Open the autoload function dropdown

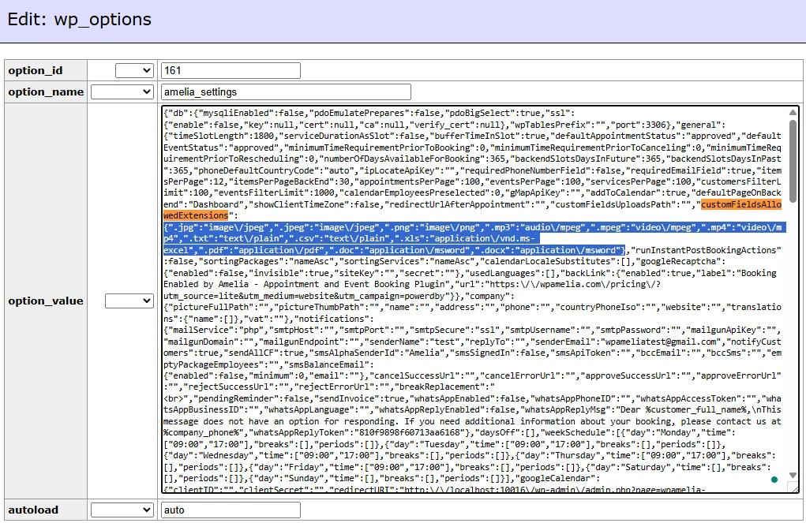tap(122, 510)
